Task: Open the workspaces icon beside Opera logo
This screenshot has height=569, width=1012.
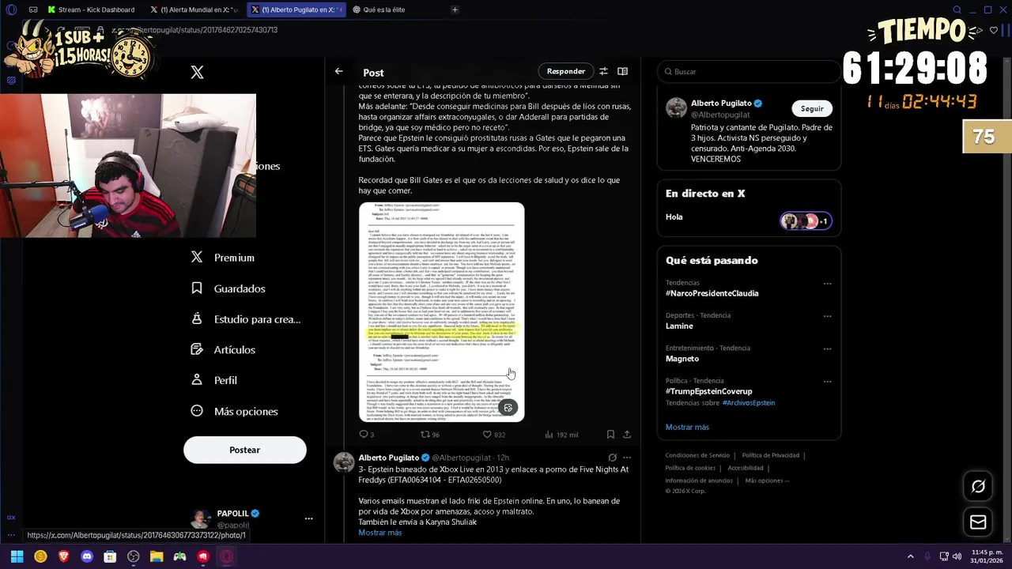Action: (x=32, y=9)
